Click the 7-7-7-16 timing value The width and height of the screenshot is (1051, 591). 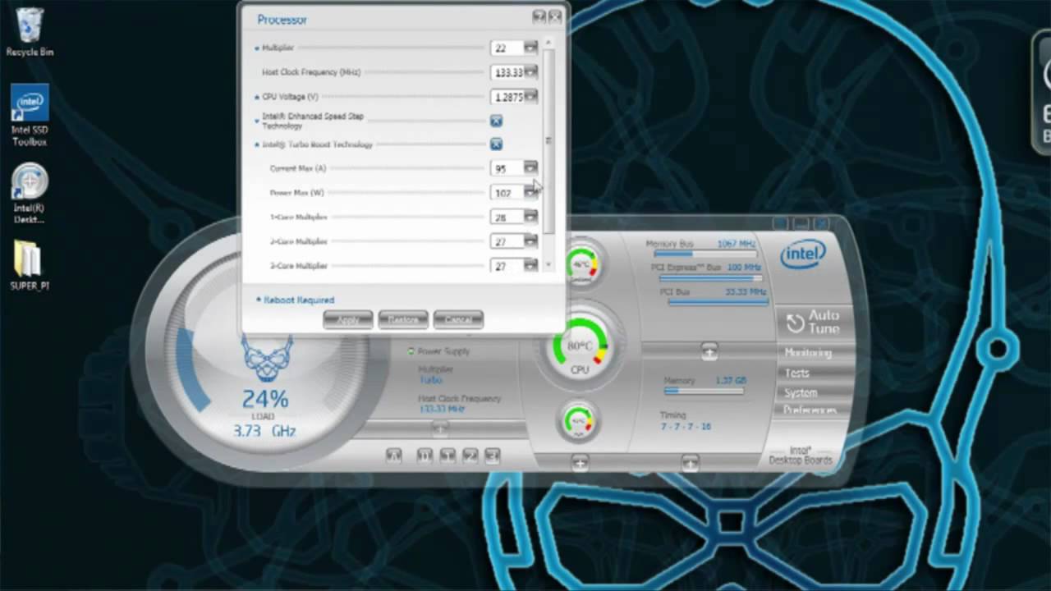tap(686, 427)
